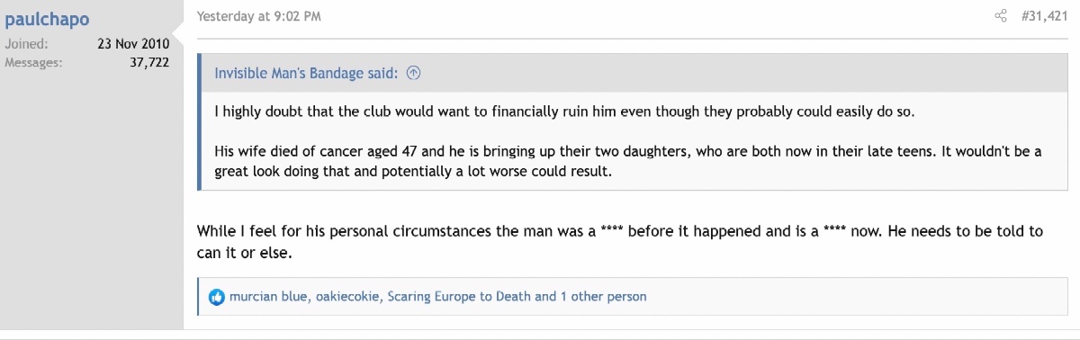This screenshot has width=1080, height=340.
Task: Click the 37,722 messages count
Action: click(x=150, y=62)
